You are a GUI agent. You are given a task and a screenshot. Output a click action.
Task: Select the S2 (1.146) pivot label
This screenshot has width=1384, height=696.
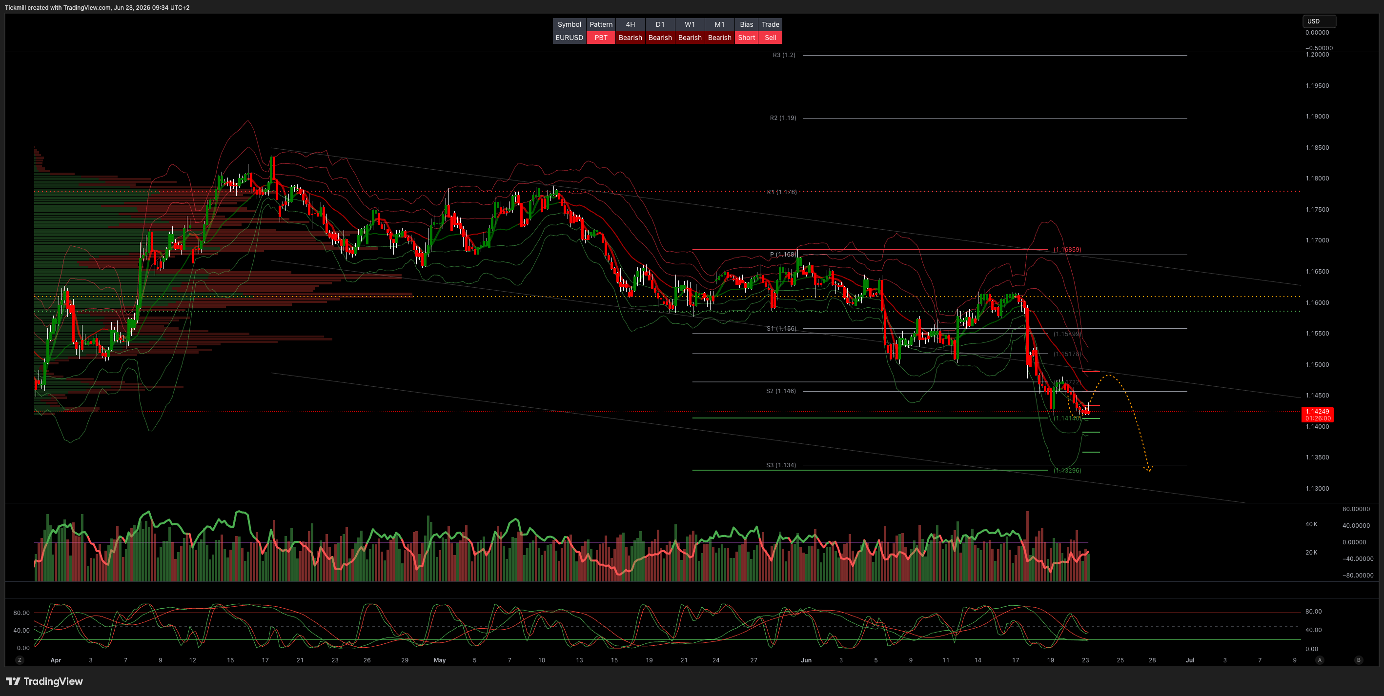pyautogui.click(x=781, y=391)
